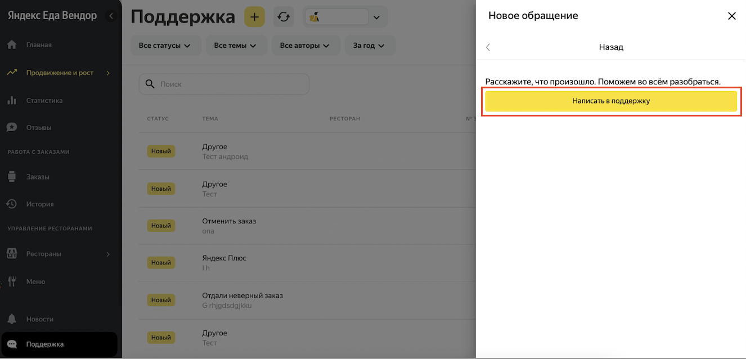Click the refresh icon next to plus
746x359 pixels.
284,17
